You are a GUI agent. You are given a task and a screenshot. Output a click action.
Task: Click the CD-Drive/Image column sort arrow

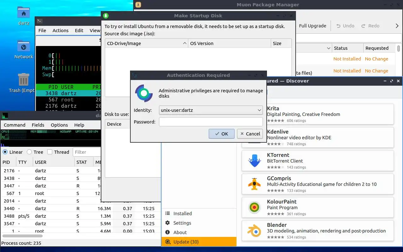click(184, 43)
